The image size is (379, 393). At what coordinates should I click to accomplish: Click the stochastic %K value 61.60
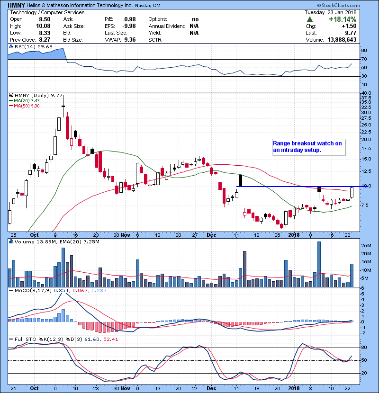click(x=91, y=339)
